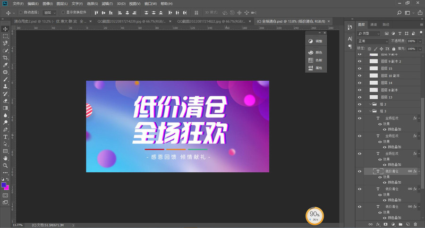Click the background magenta color swatch
The image size is (425, 228).
pyautogui.click(x=7, y=188)
